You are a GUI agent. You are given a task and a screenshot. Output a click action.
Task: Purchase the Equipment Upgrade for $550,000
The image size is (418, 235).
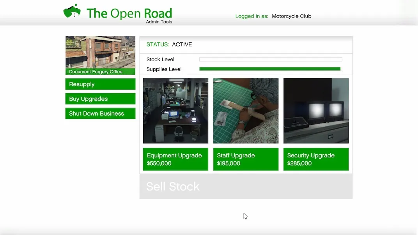176,159
